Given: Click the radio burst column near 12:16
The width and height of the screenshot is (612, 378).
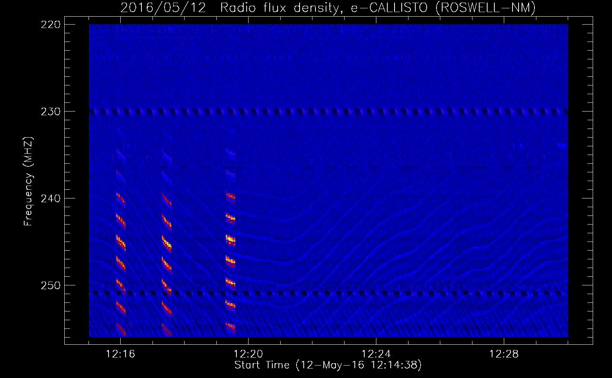Looking at the screenshot, I should [121, 242].
